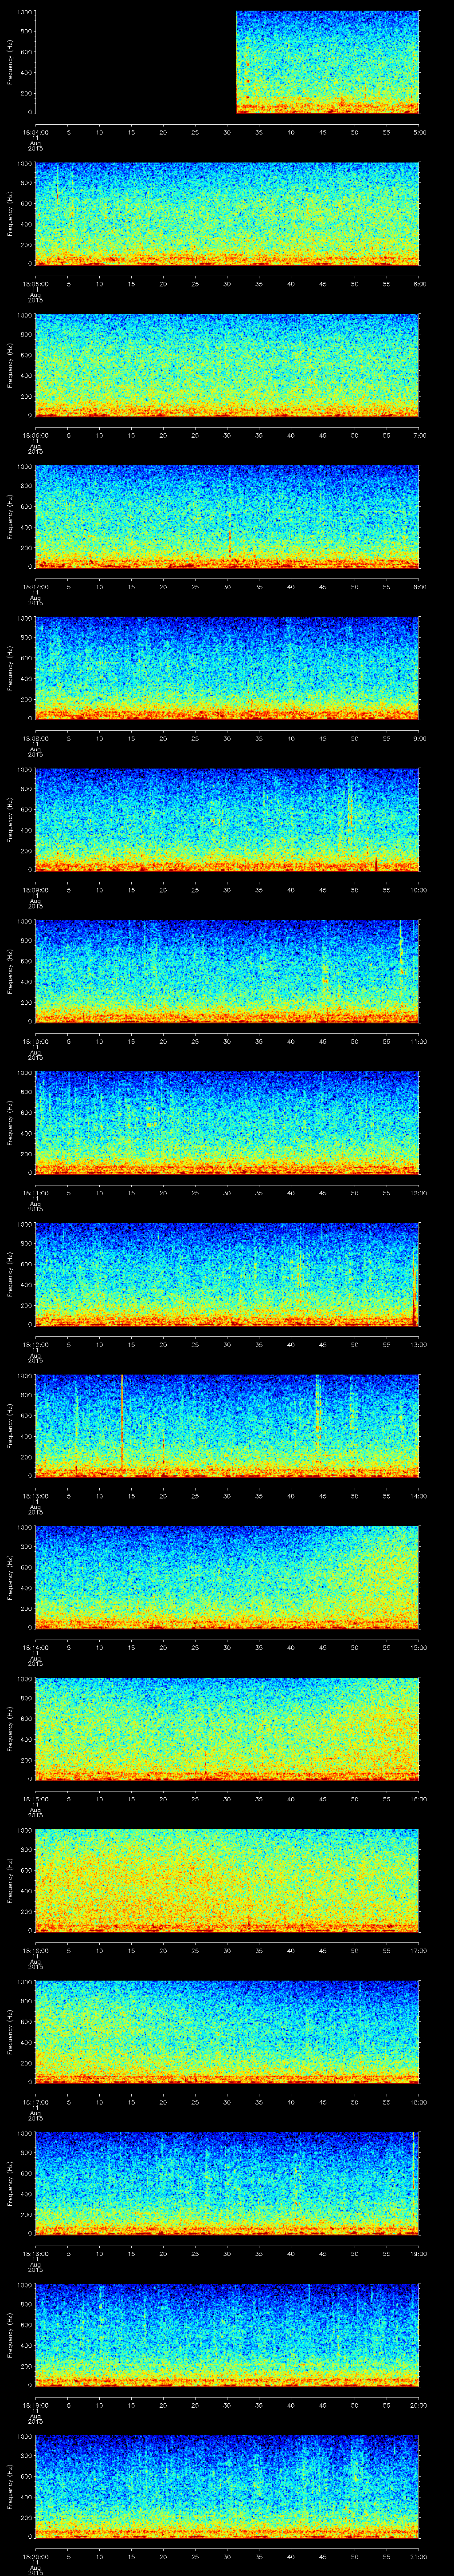Click the spectrogram panel starting at 18:15:00
The height and width of the screenshot is (2576, 454).
coord(227,1729)
